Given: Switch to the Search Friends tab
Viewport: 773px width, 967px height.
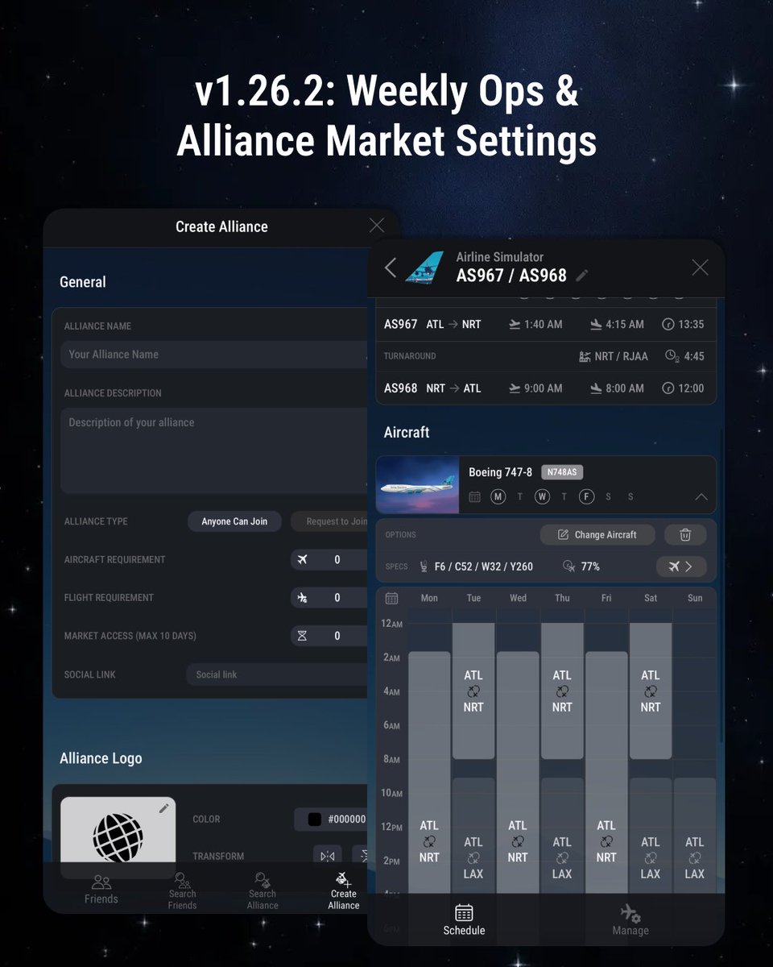Looking at the screenshot, I should coord(182,891).
